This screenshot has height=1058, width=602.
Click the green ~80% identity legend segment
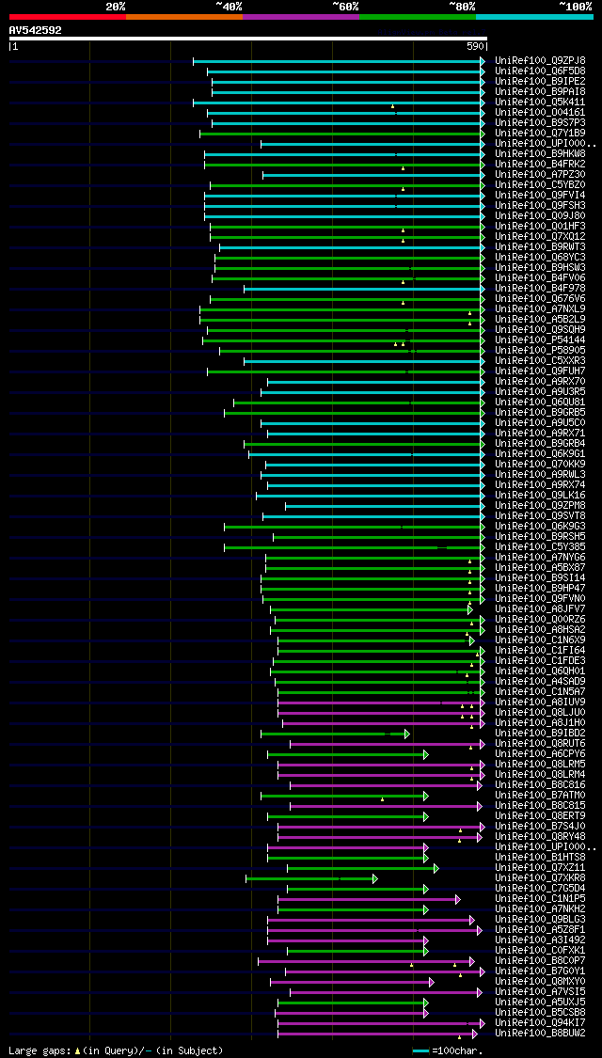(x=418, y=16)
